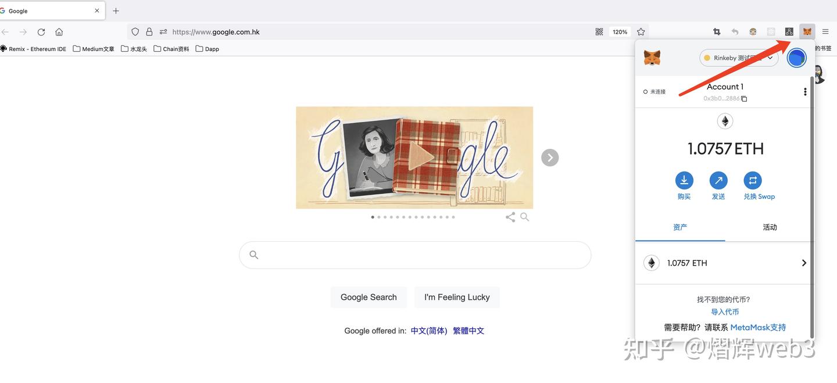Image resolution: width=837 pixels, height=383 pixels.
Task: Open the account options three-dot menu
Action: (805, 92)
